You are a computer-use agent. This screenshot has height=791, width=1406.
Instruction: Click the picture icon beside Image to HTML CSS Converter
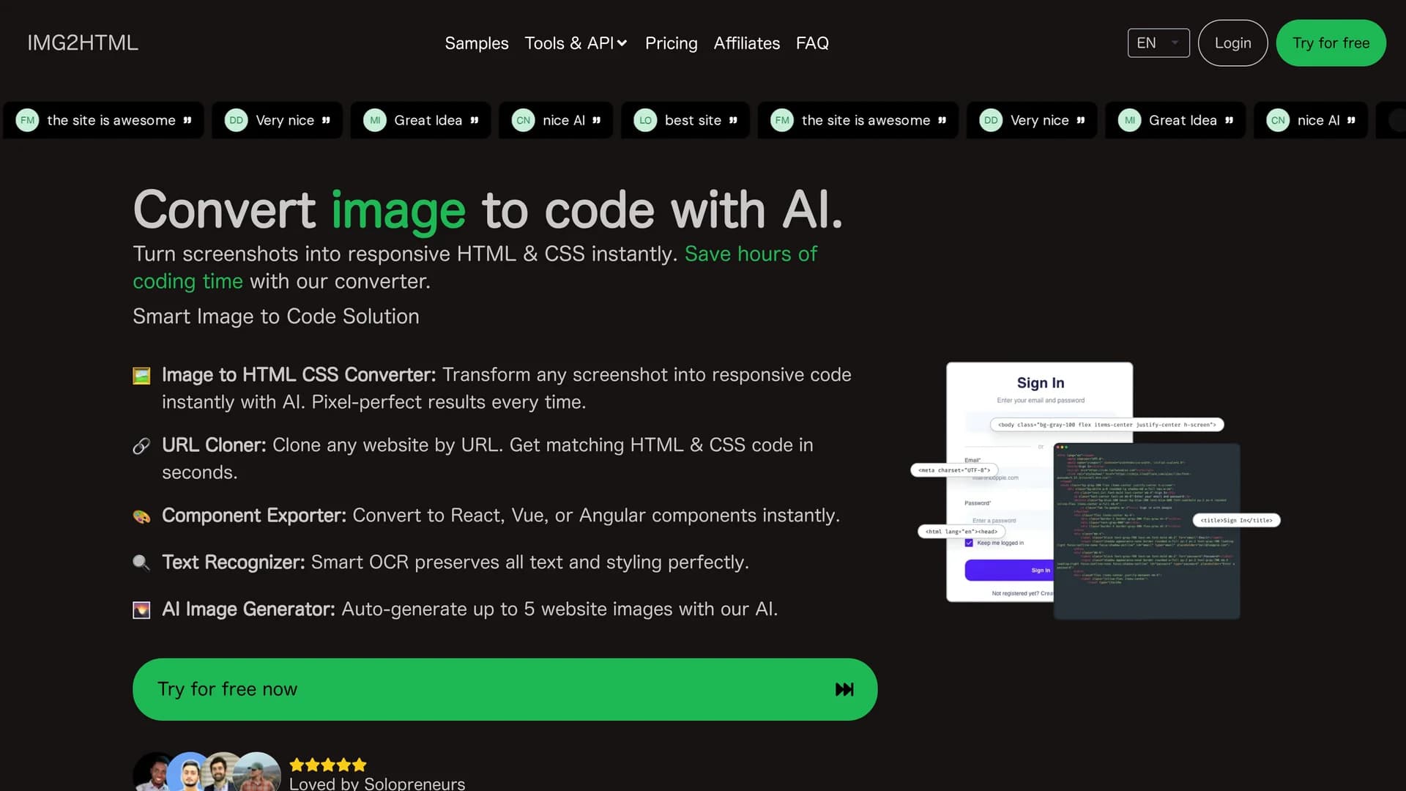[x=141, y=376]
